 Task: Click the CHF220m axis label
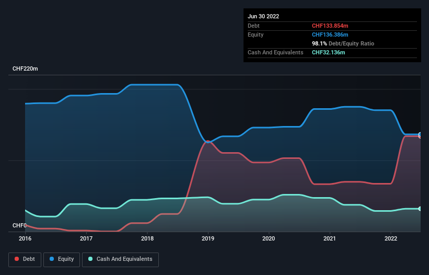25,68
